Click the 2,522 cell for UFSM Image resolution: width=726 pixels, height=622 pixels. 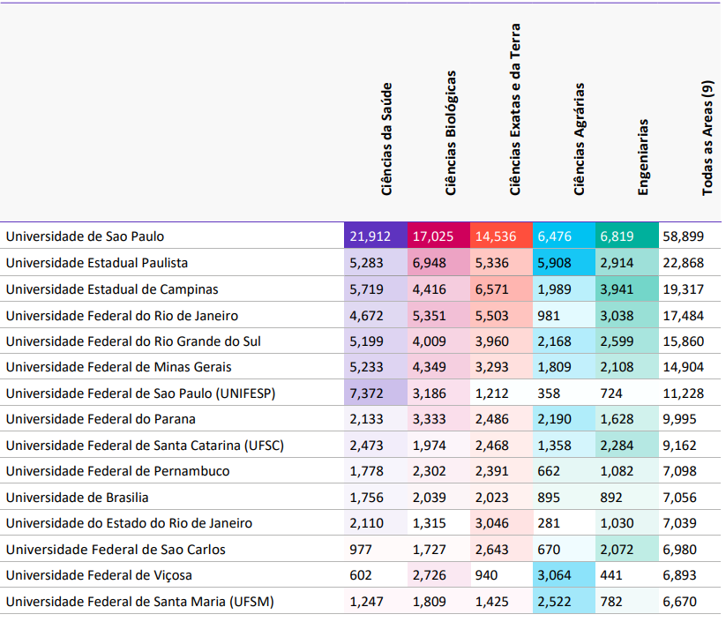pos(564,601)
